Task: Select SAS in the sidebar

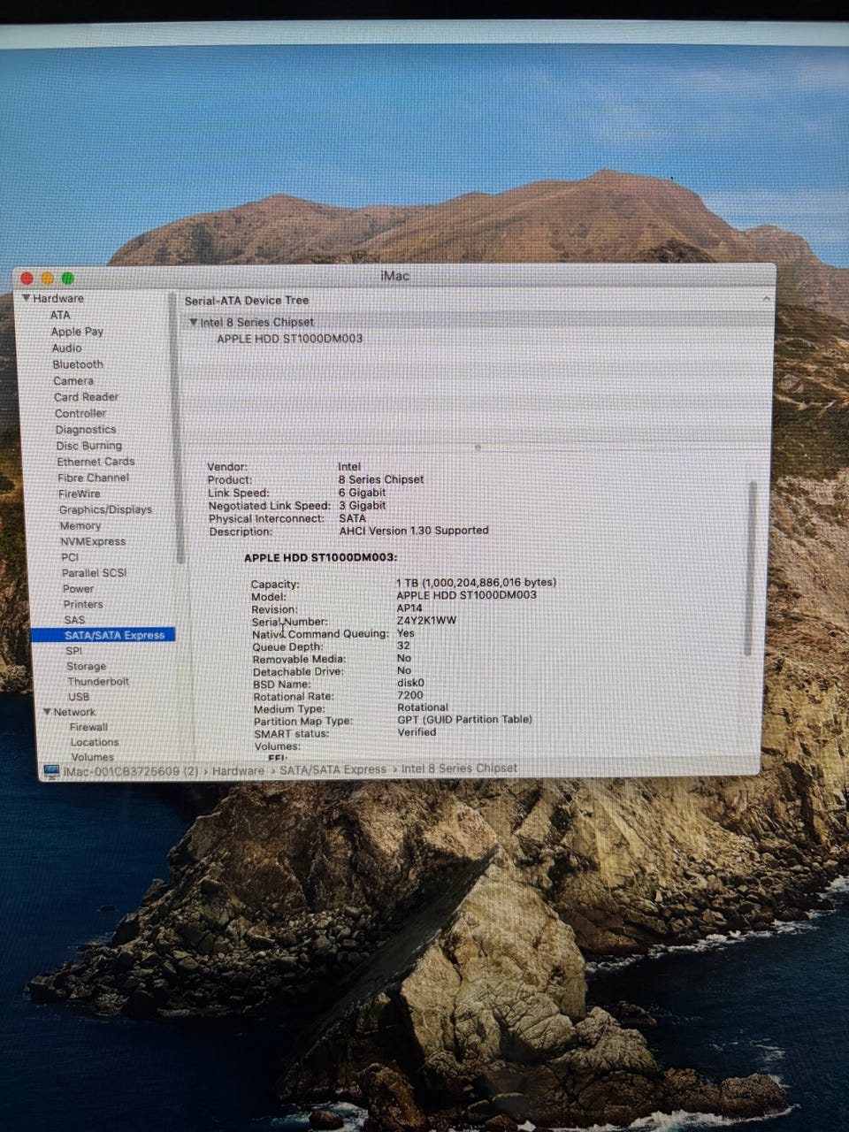Action: pos(74,620)
